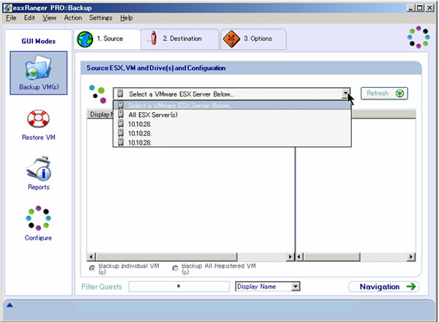Click the Refresh button
The width and height of the screenshot is (439, 322).
tap(384, 93)
